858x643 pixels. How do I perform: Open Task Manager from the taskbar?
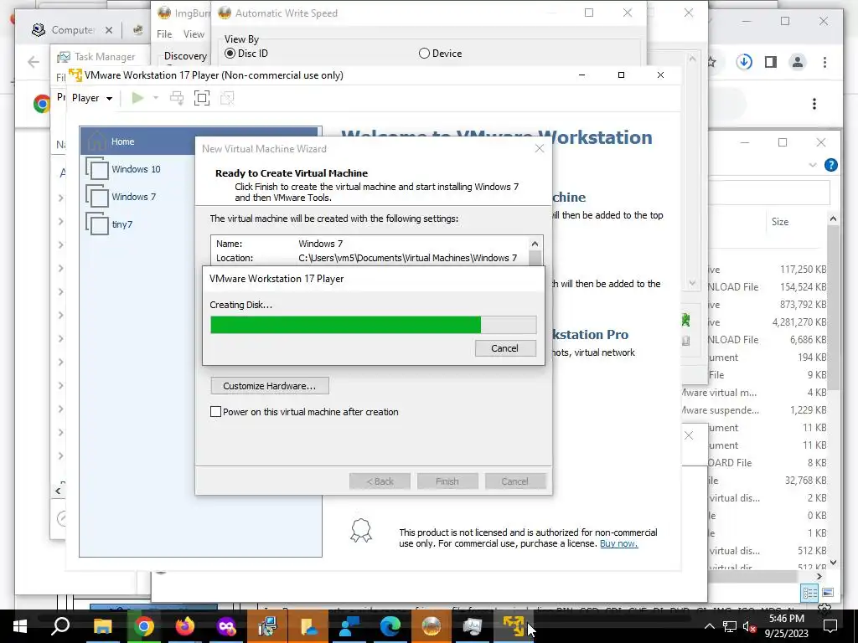click(473, 626)
